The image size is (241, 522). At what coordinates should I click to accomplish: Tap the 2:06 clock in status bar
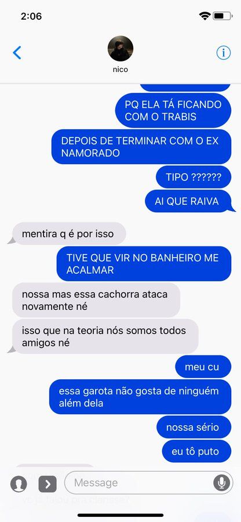coord(31,16)
